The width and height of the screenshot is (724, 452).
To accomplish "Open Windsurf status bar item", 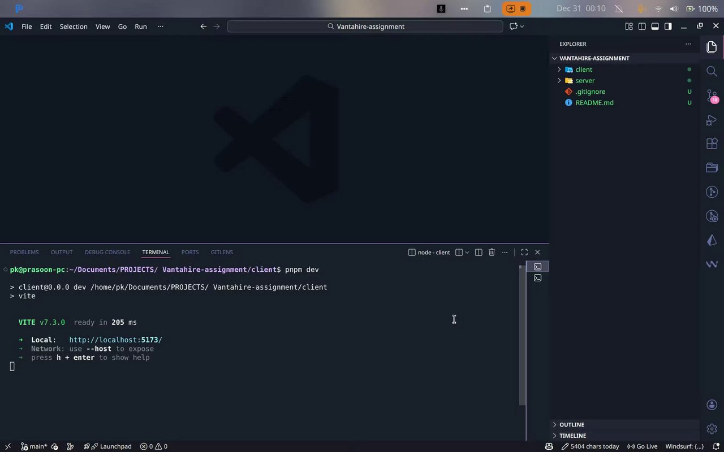I will (684, 446).
